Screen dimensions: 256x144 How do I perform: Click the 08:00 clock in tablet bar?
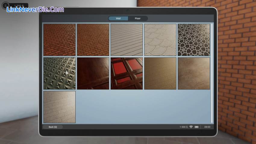[207, 127]
